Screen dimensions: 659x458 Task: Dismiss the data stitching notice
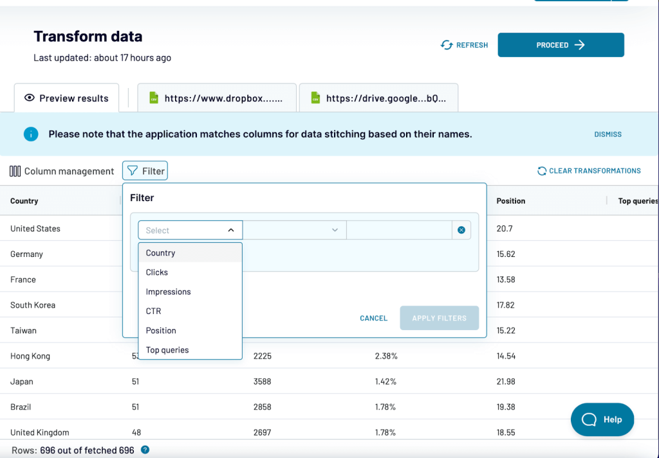[608, 134]
